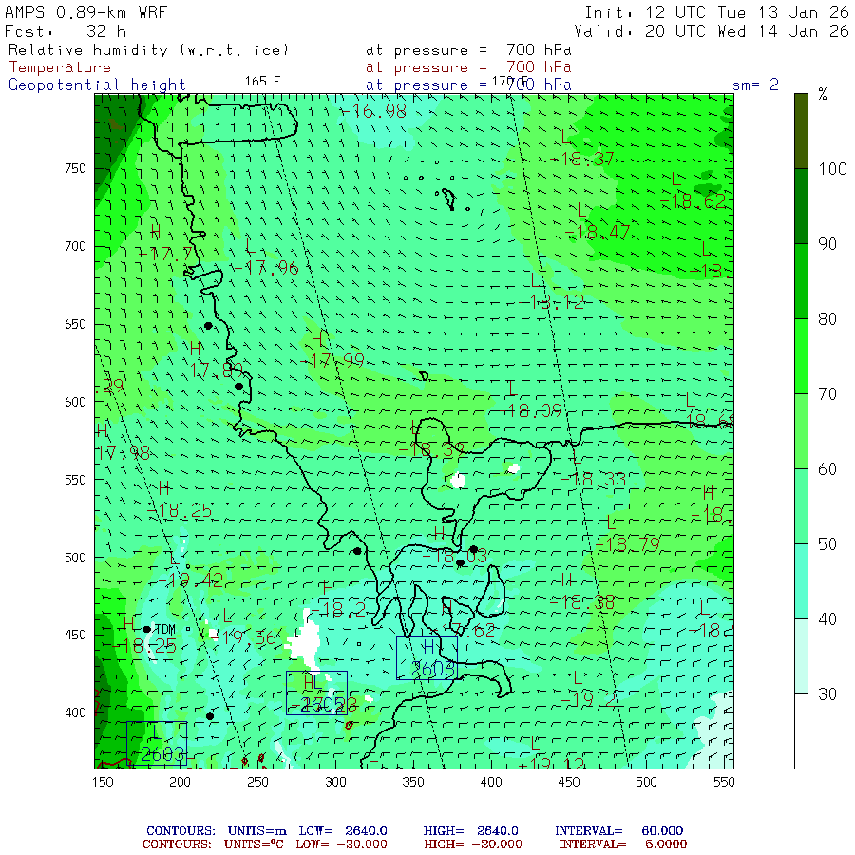The height and width of the screenshot is (855, 855).
Task: Click the 'Init: 12 UTC Tue 13 Jan 26' line
Action: coord(717,12)
